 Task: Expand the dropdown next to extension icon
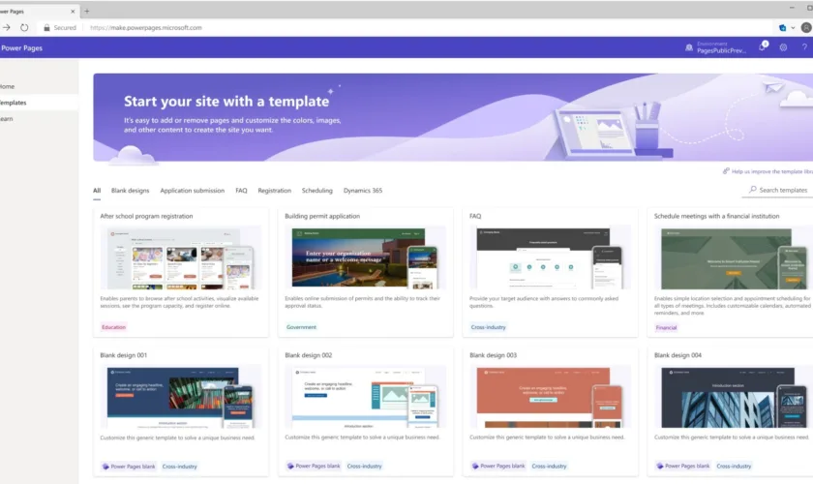coord(793,27)
